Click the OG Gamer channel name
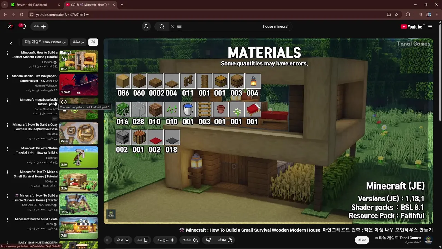 tap(51, 182)
